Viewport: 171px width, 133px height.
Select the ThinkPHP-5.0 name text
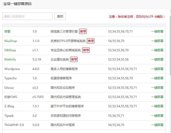click(x=14, y=125)
